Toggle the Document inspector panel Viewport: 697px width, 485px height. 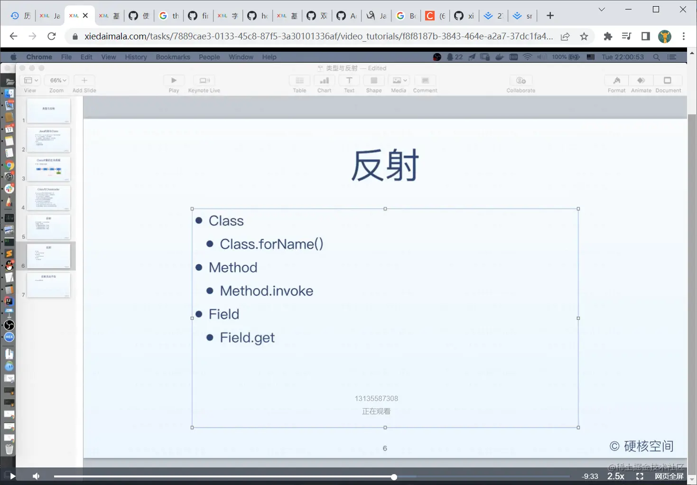[x=668, y=81]
